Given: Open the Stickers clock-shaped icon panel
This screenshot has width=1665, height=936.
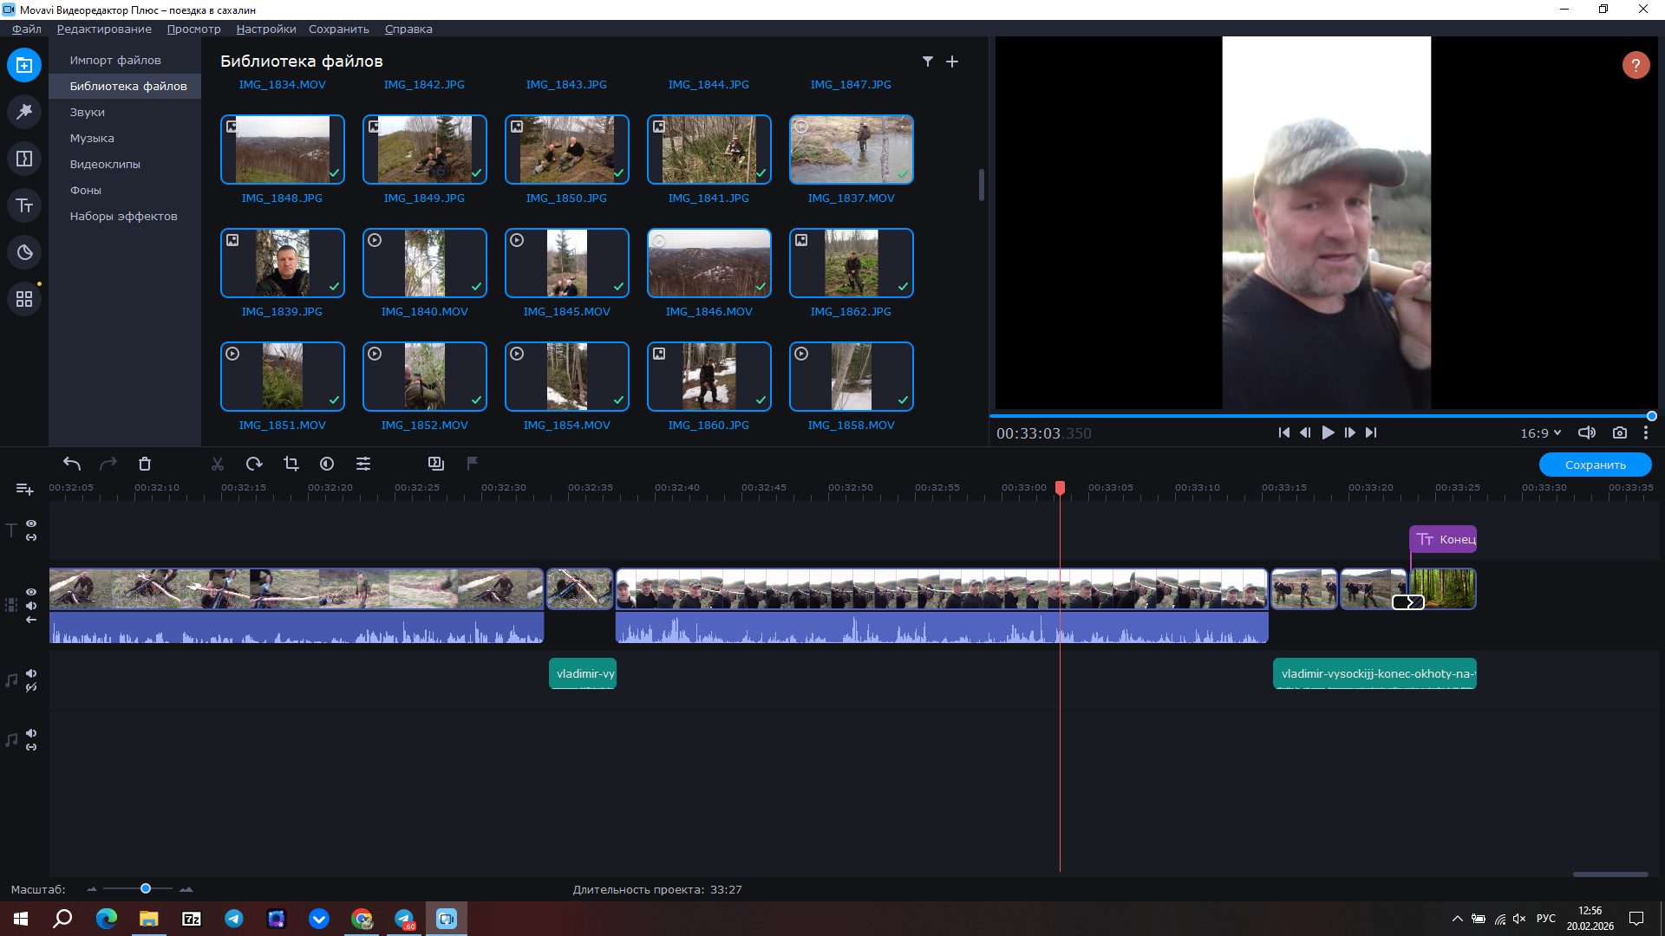Looking at the screenshot, I should tap(24, 252).
